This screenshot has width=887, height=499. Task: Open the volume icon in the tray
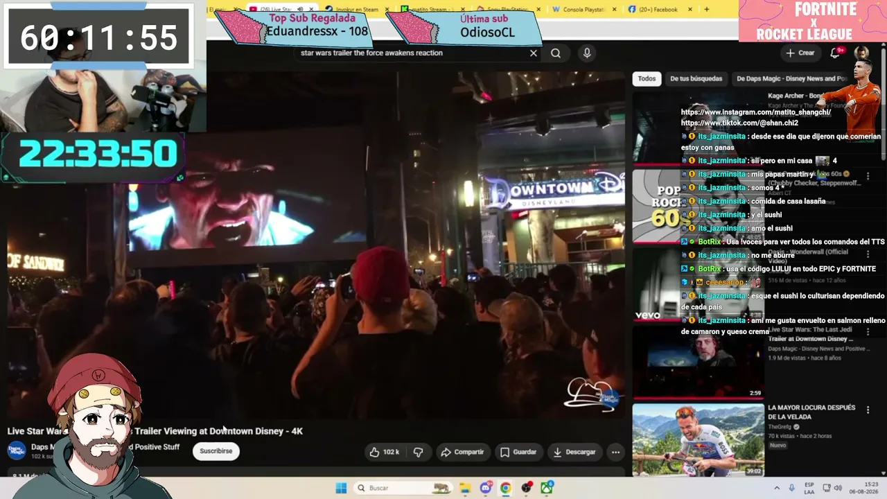click(838, 488)
